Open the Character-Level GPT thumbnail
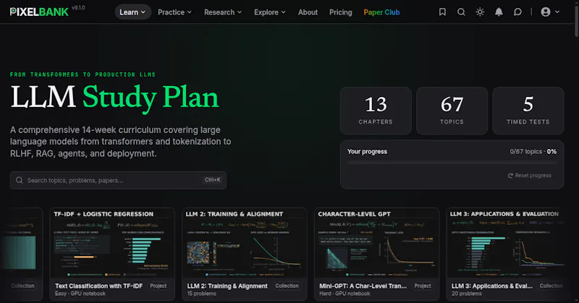This screenshot has width=579, height=303. point(376,243)
